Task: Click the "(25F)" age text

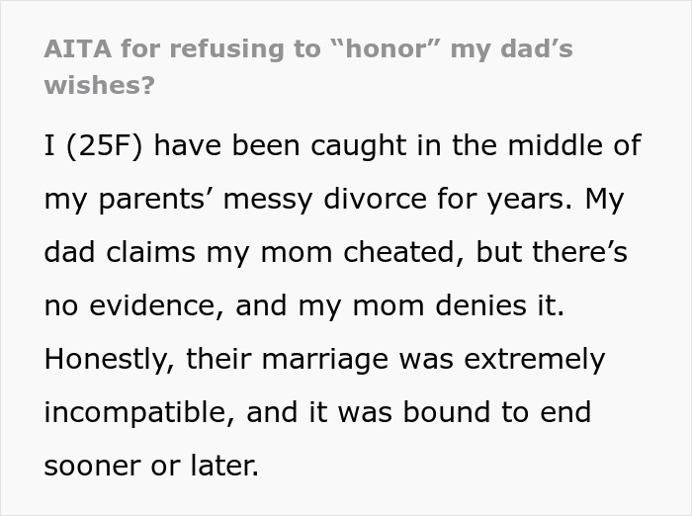Action: pos(105,146)
